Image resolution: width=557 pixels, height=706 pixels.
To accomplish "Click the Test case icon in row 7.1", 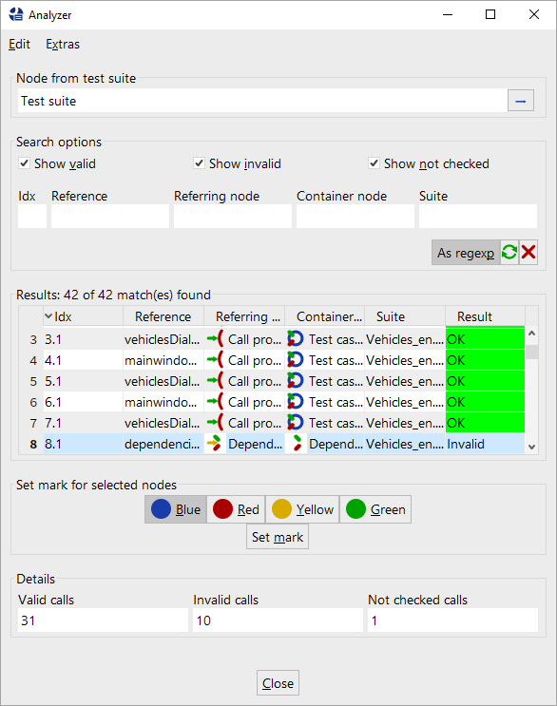I will (296, 423).
